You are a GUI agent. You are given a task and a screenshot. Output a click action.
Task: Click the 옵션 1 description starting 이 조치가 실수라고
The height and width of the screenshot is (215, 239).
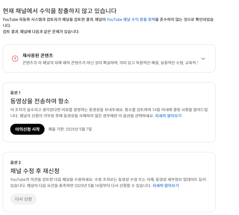[x=108, y=109]
